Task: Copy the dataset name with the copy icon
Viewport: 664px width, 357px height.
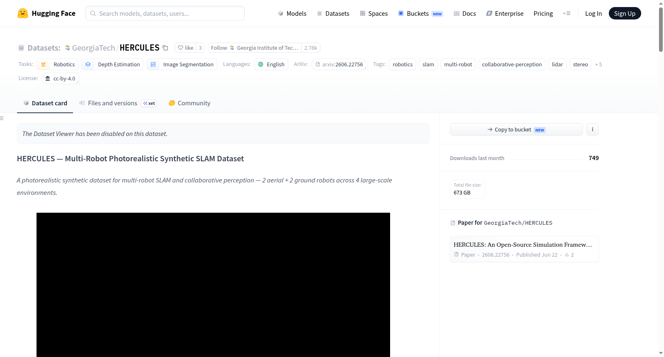Action: pos(165,48)
